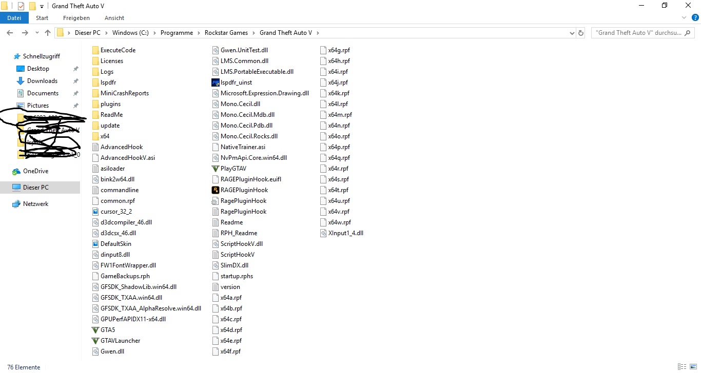Screen dimensions: 701x373
Task: Open the Start ribbon tab
Action: pos(42,18)
